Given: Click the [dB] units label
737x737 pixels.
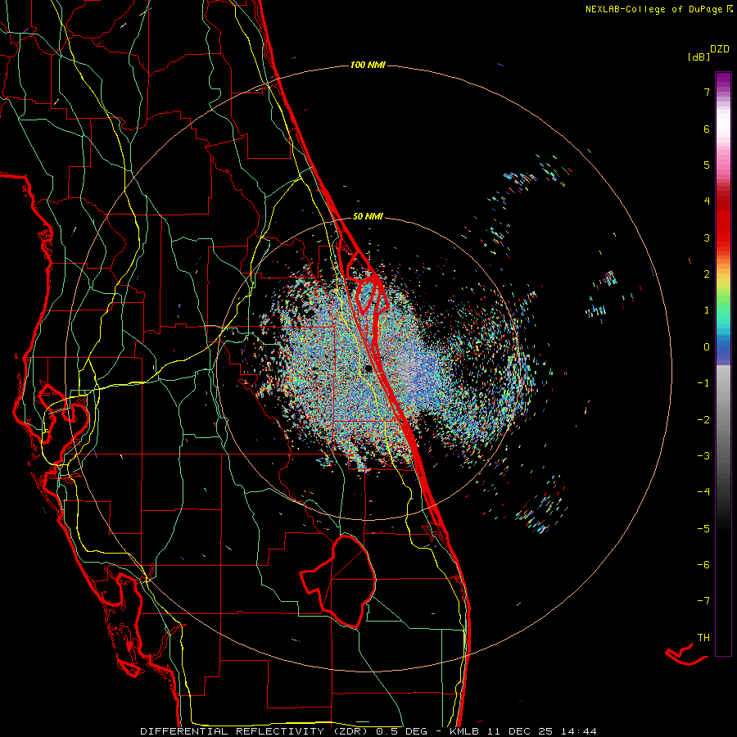Looking at the screenshot, I should [699, 57].
